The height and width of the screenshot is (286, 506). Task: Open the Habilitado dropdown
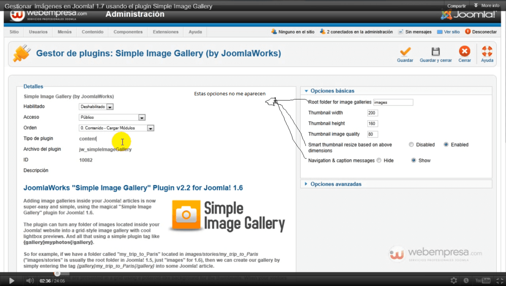96,107
